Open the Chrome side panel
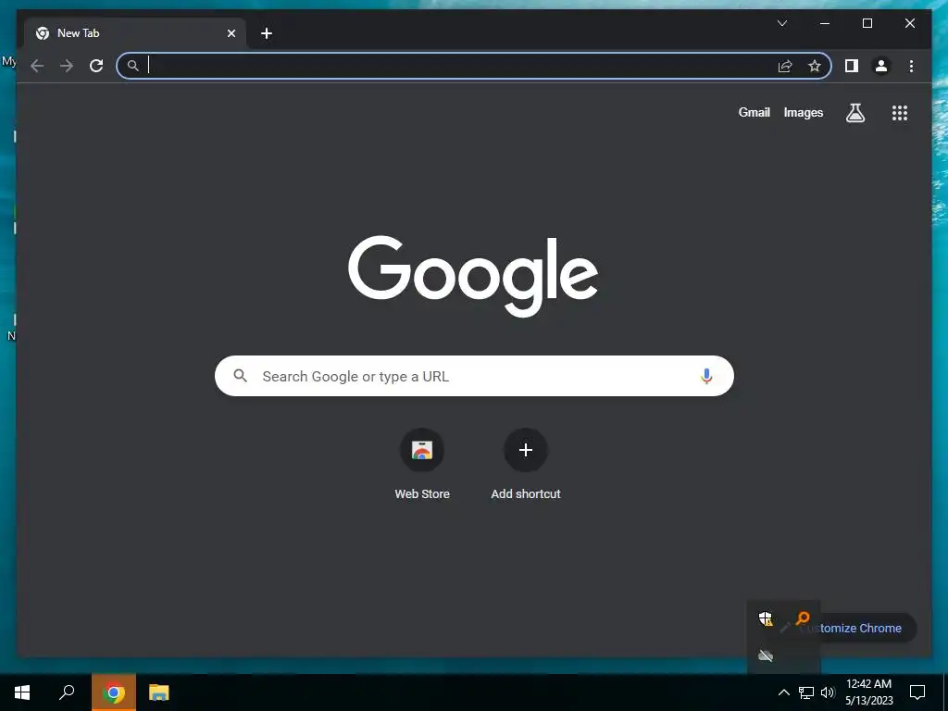948x711 pixels. 852,66
